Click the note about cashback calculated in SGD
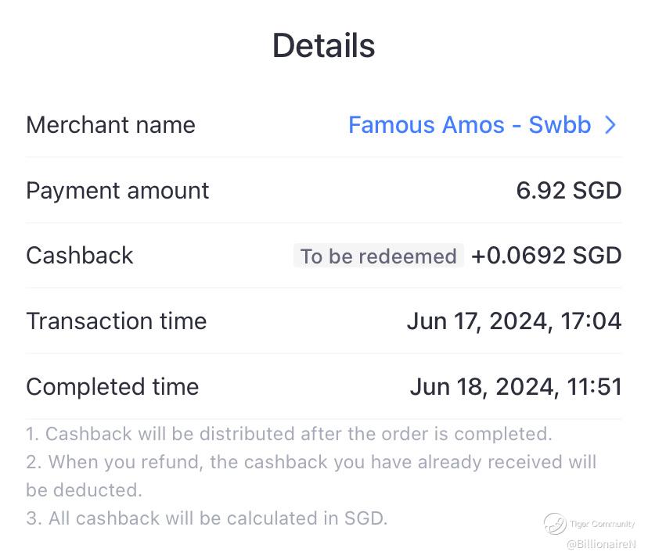Screen dimensions: 648x559 [x=207, y=518]
